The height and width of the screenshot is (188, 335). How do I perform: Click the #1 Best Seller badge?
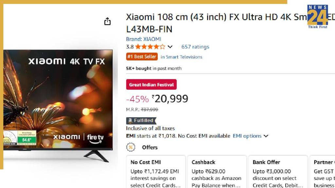click(142, 57)
